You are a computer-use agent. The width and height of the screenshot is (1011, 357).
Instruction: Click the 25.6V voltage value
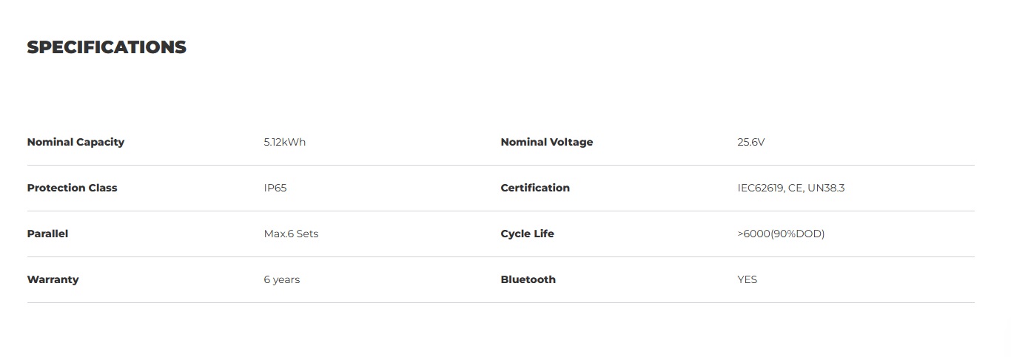[750, 142]
